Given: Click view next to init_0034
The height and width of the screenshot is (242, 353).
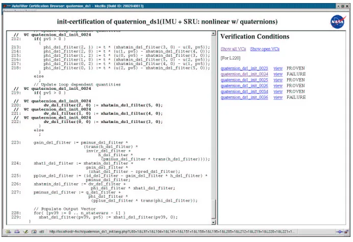Looking at the screenshot, I should (278, 92).
